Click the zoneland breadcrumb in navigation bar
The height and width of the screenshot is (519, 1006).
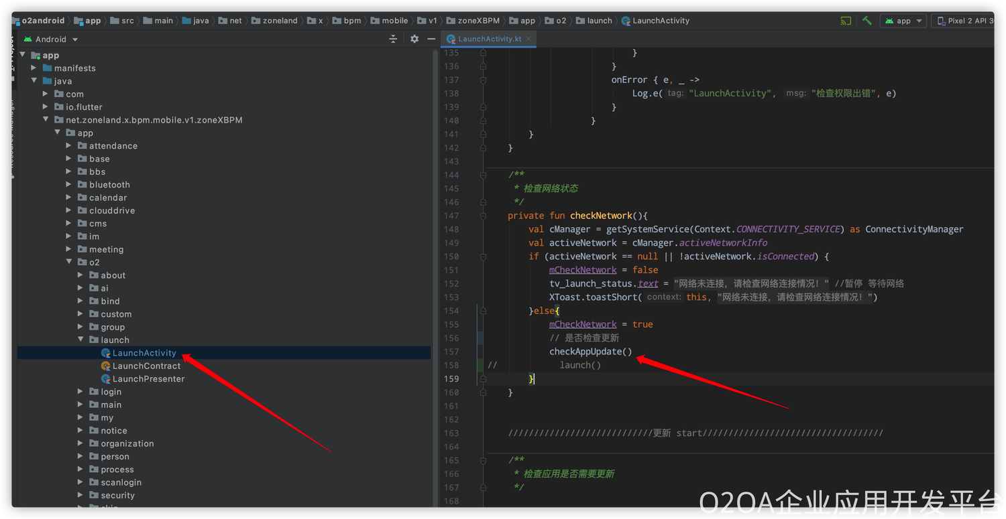[x=280, y=21]
